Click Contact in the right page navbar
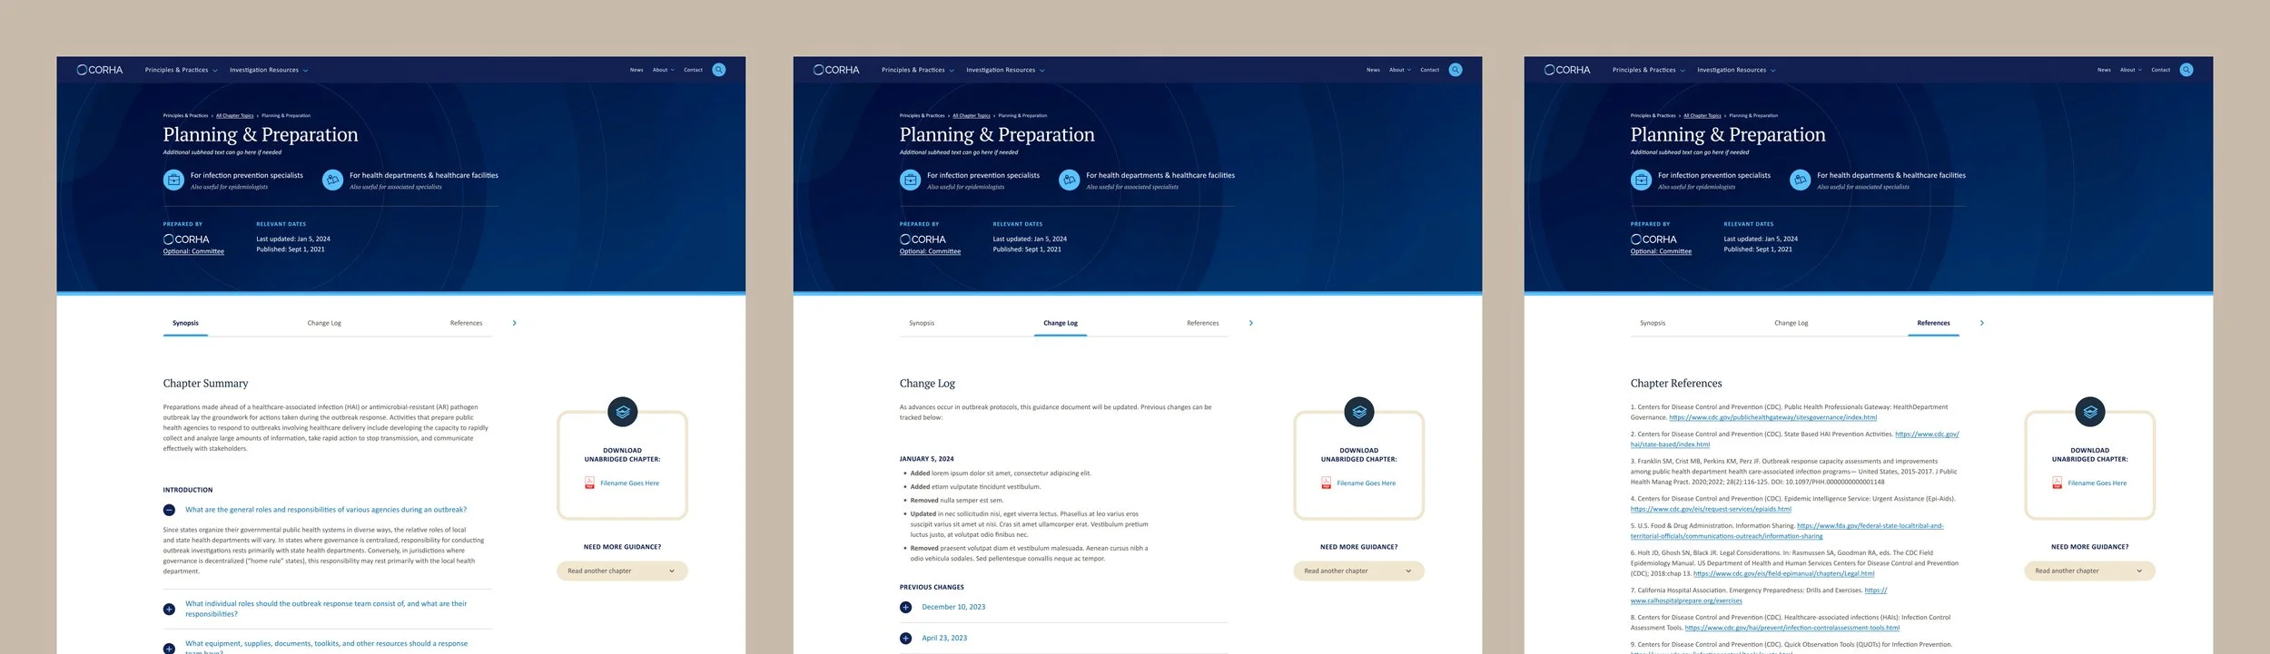The height and width of the screenshot is (654, 2270). pyautogui.click(x=2161, y=70)
